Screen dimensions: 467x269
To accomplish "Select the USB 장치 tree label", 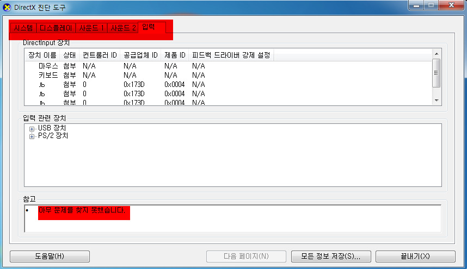I will 52,128.
